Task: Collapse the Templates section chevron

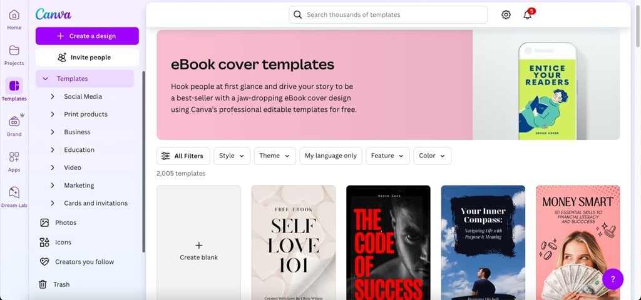Action: (x=45, y=79)
